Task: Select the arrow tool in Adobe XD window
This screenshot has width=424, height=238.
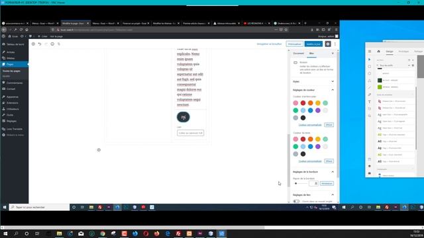Action: pyautogui.click(x=370, y=59)
